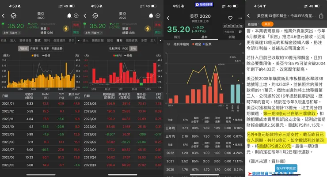Select EPS chart mode
Screen dimensions: 327x177
[x=133, y=49]
